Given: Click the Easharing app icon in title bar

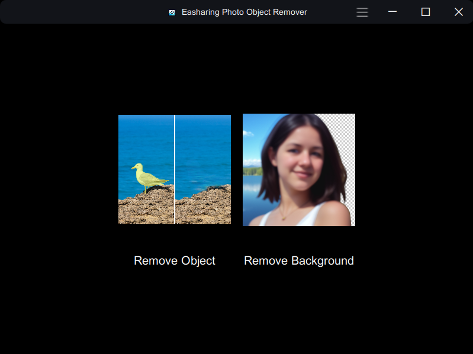Looking at the screenshot, I should (172, 12).
